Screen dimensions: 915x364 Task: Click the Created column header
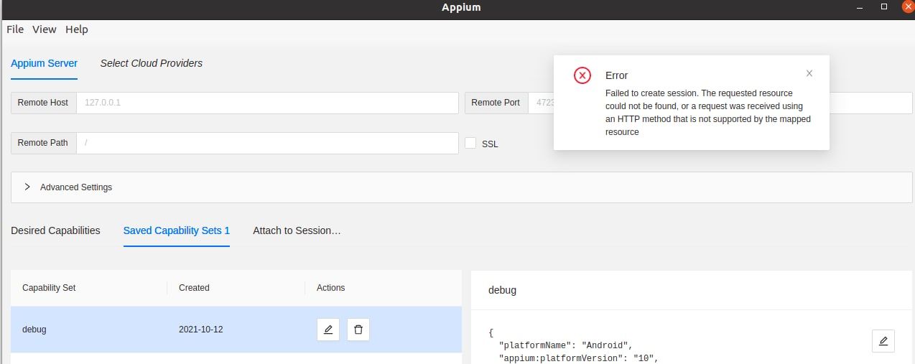194,288
